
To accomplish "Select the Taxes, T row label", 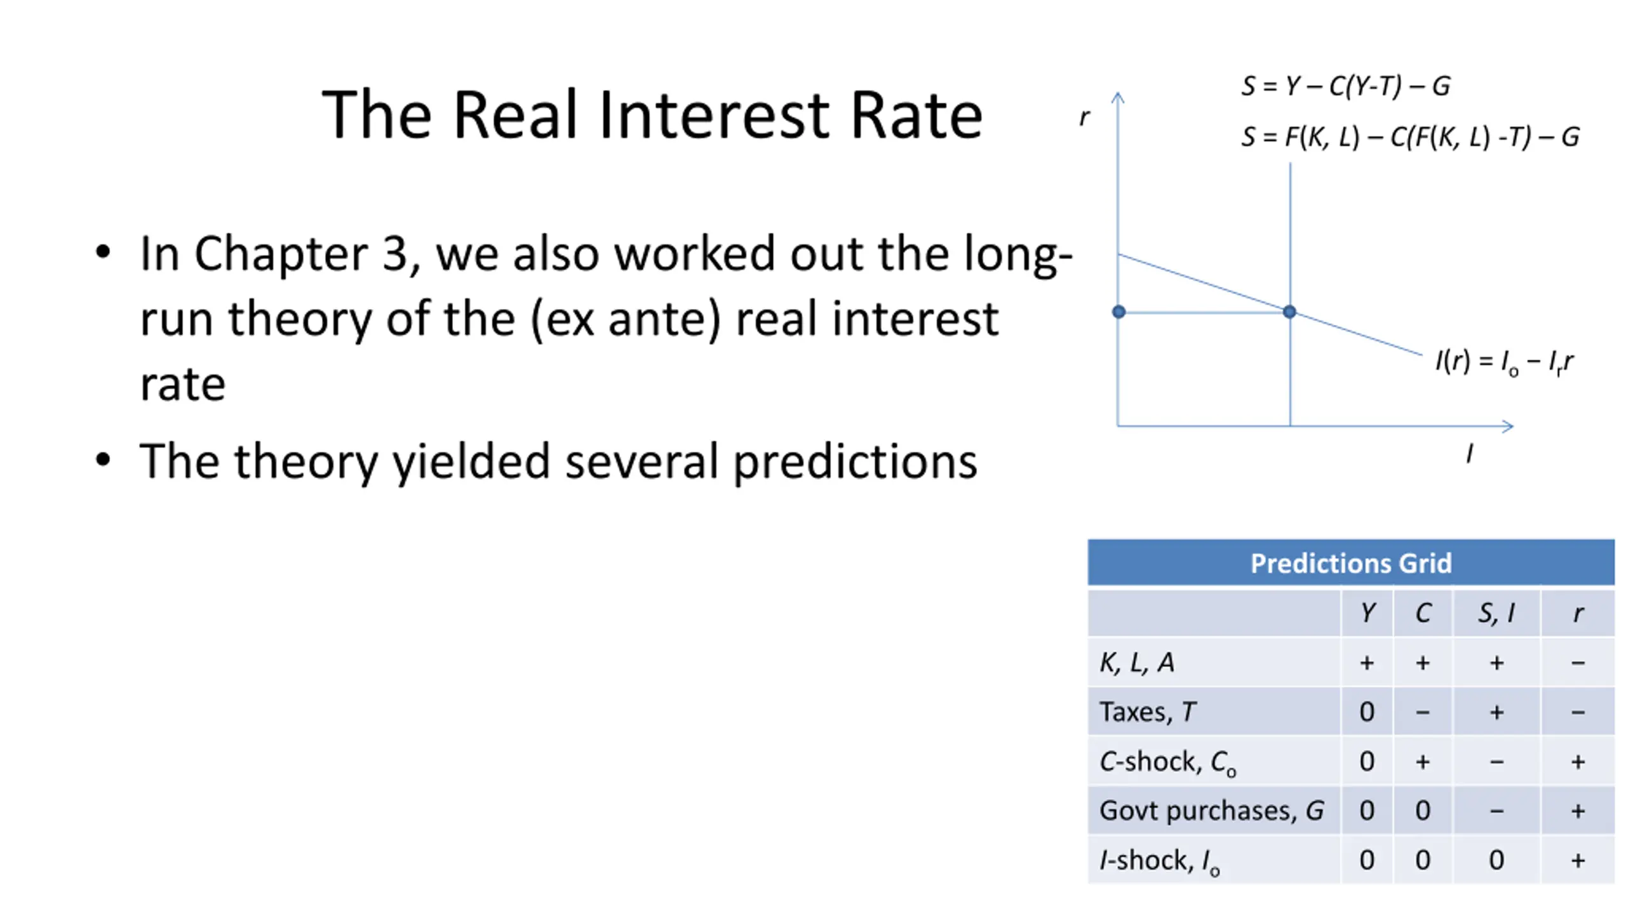I will (x=1148, y=712).
